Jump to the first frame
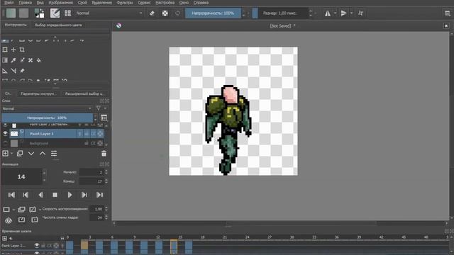Screen dimensions: 454x255 tap(11, 195)
